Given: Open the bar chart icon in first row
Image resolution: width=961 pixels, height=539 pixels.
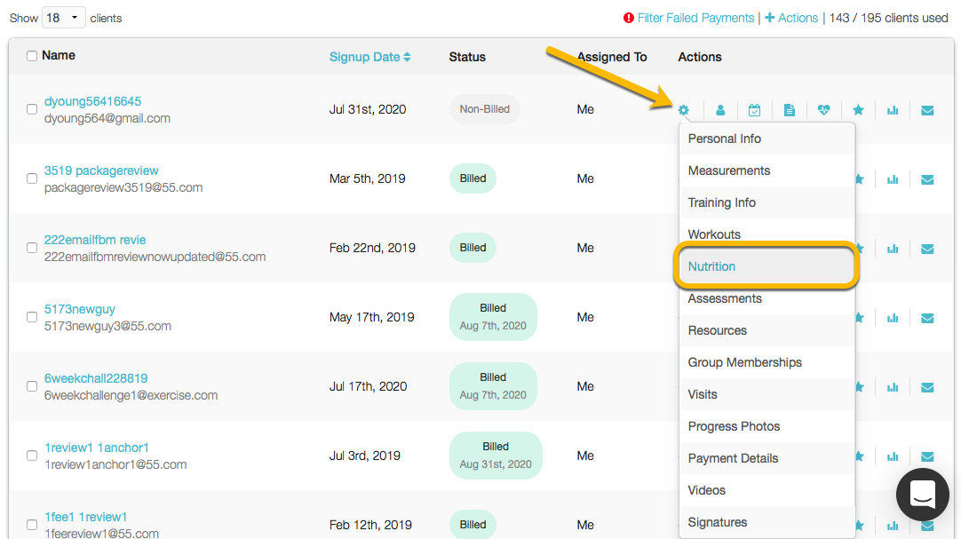Looking at the screenshot, I should (893, 110).
